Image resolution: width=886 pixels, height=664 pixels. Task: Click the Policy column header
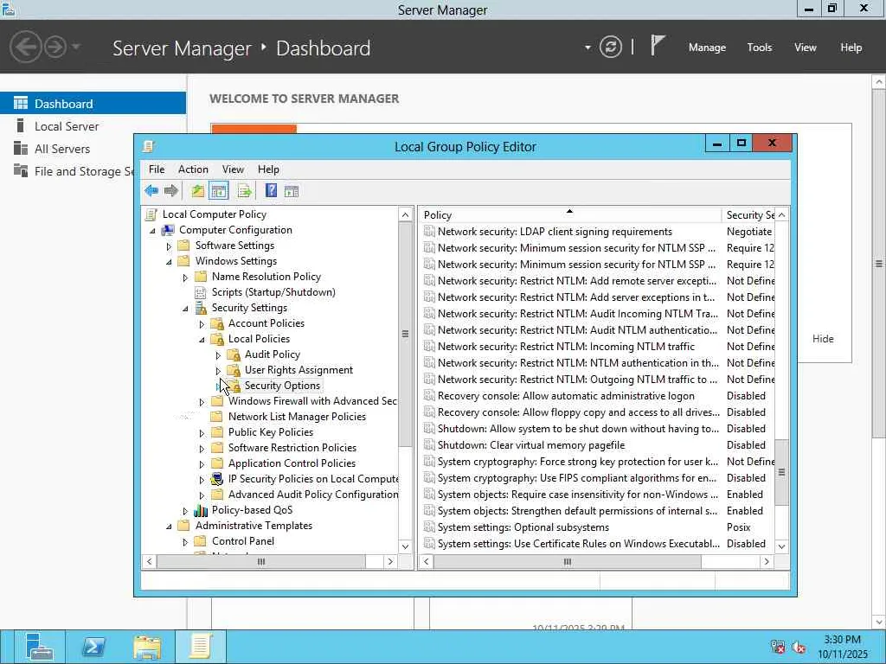click(571, 214)
